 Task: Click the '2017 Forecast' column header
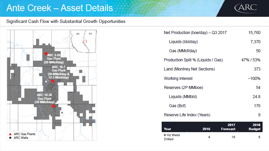228,127
